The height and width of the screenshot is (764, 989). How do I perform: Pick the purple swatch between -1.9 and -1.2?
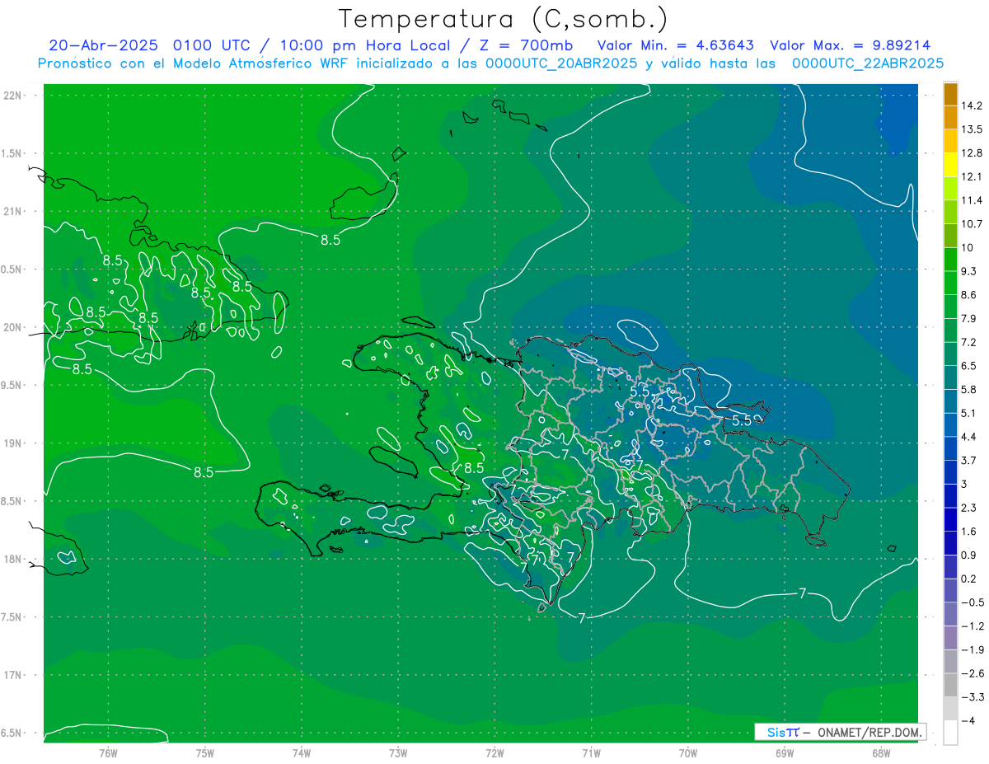[950, 638]
